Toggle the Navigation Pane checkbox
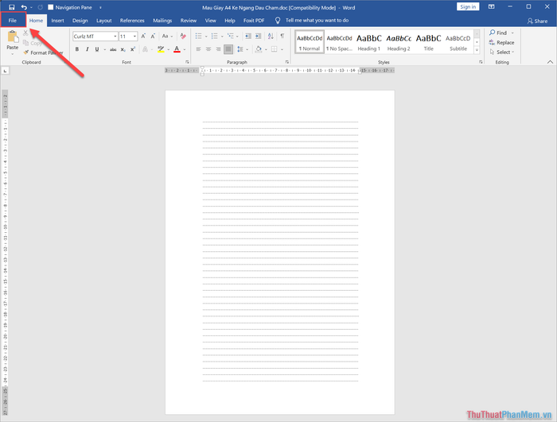Screen dimensions: 557x422 pos(51,6)
